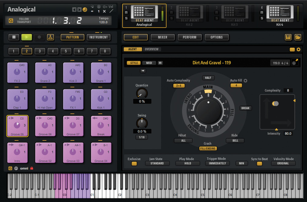Open the kit load folder icon
307x202 pixels.
(x=298, y=37)
